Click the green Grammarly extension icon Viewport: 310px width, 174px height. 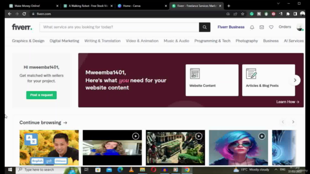[x=252, y=14]
